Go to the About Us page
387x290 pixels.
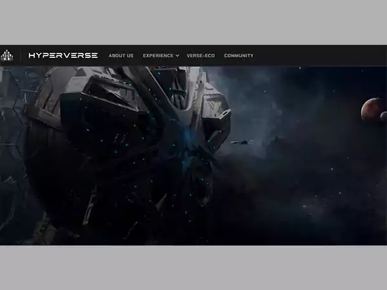pos(121,55)
